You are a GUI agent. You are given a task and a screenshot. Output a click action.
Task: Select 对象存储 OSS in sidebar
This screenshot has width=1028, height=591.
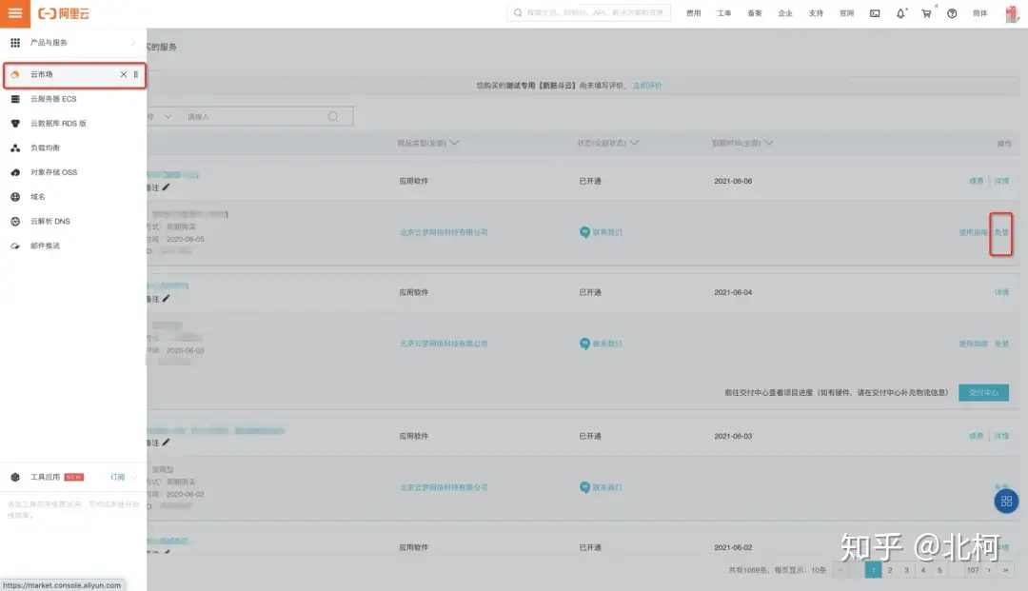coord(53,172)
